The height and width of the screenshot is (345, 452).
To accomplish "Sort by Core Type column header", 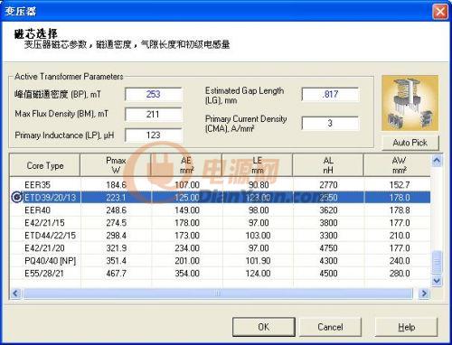I will tap(45, 165).
